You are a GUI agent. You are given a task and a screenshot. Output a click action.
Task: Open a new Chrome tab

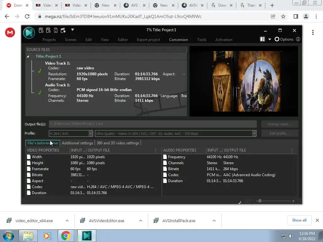(x=272, y=6)
